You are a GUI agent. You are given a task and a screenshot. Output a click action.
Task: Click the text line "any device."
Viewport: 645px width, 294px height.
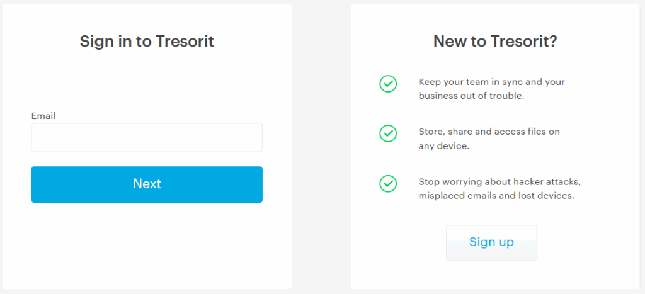[444, 146]
